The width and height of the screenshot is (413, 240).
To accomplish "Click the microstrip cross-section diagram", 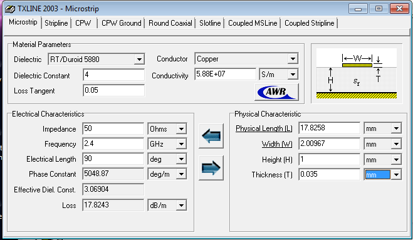I will (357, 73).
